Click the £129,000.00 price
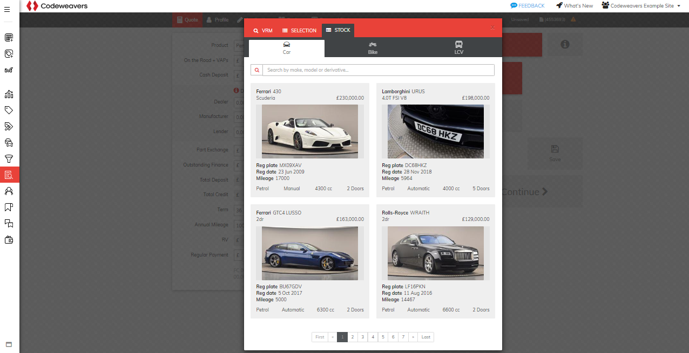Screen dimensions: 689x353 pyautogui.click(x=476, y=219)
